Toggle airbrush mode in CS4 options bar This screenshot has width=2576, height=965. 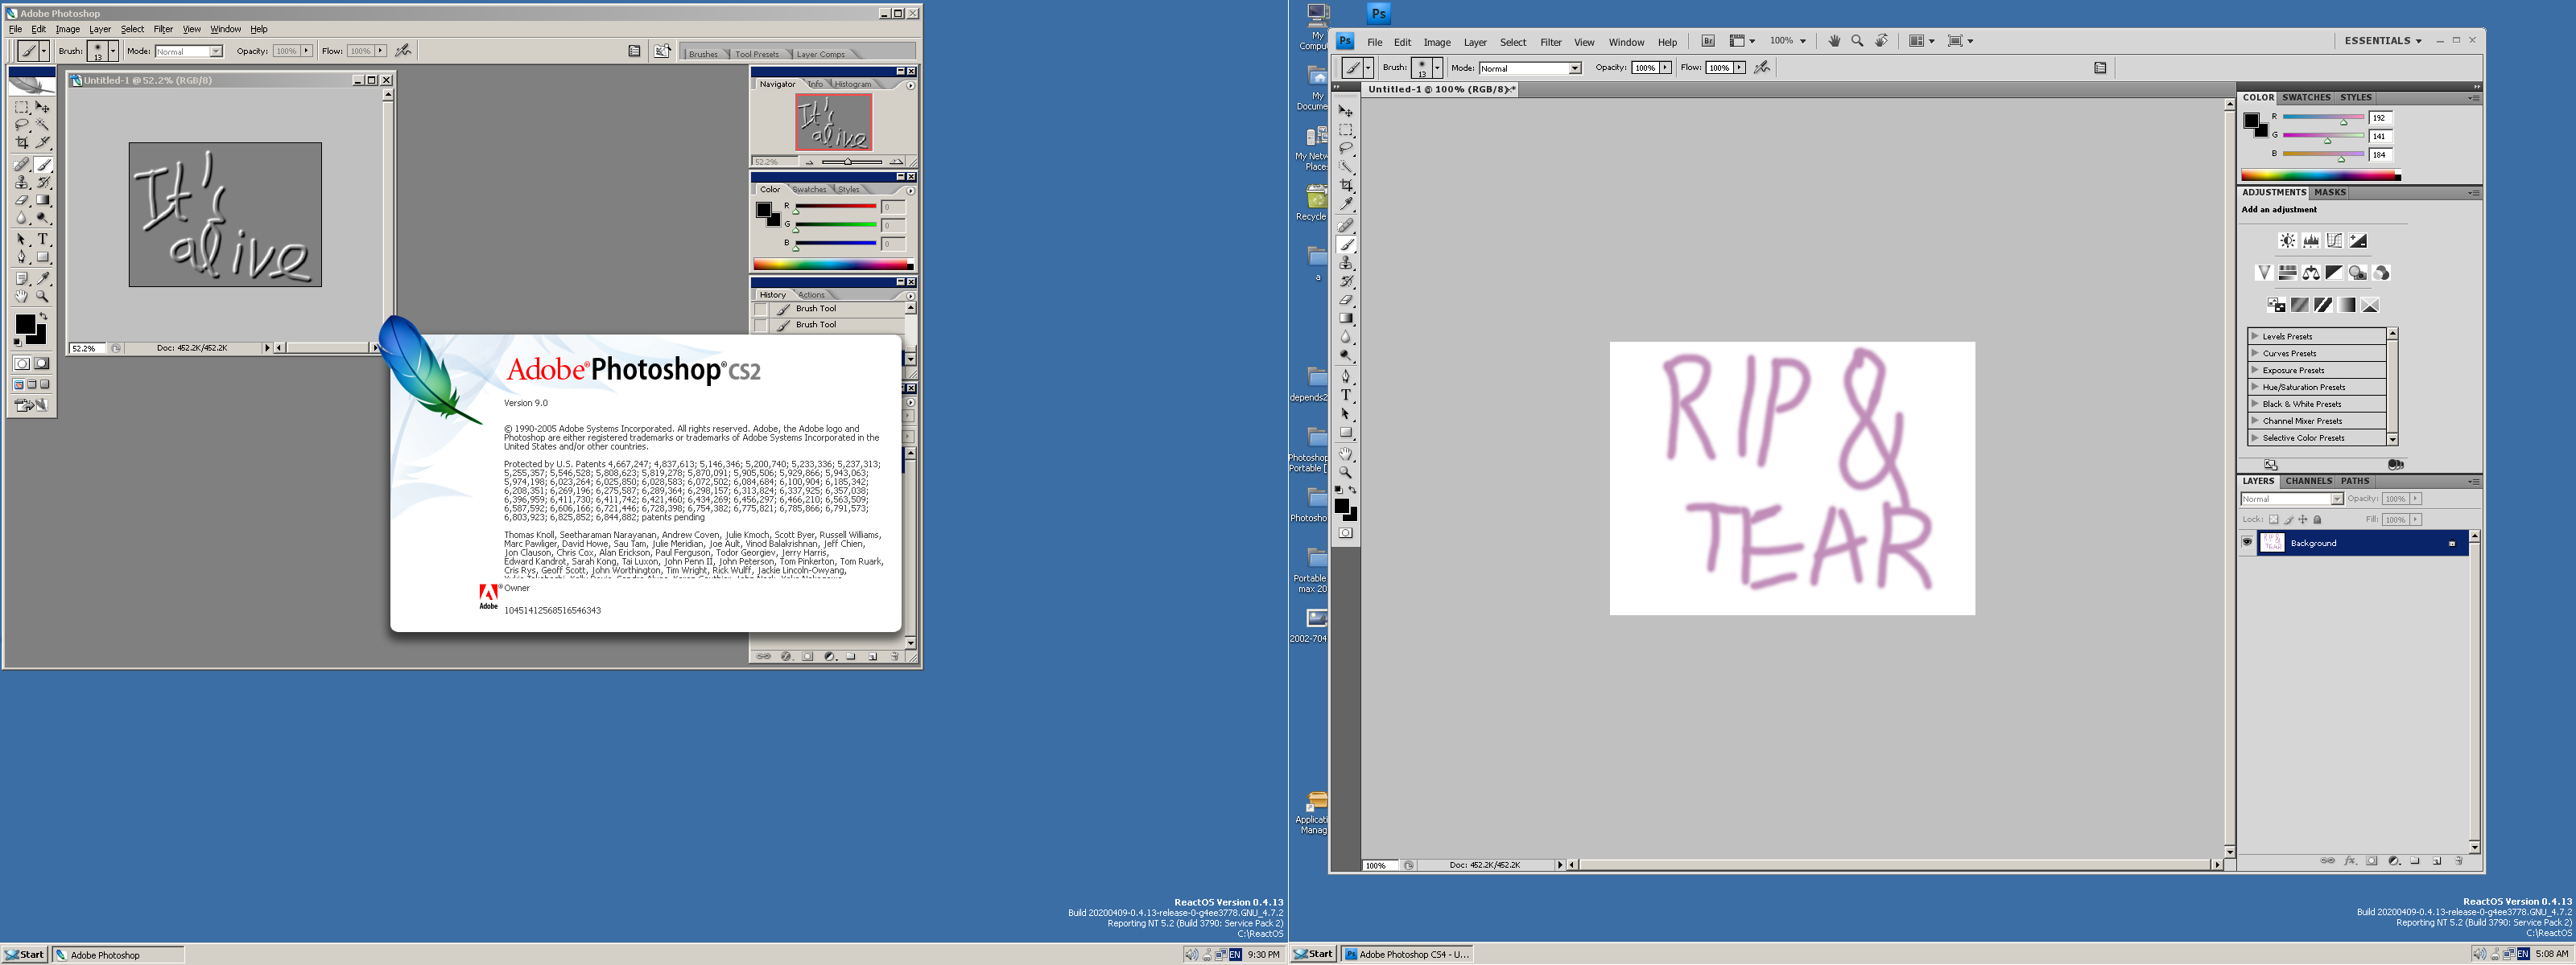click(1762, 68)
